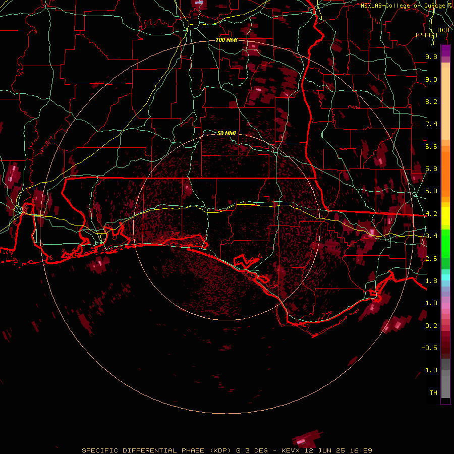Image resolution: width=454 pixels, height=454 pixels.
Task: Click the KEVX radar site identifier in caption
Action: tap(291, 450)
